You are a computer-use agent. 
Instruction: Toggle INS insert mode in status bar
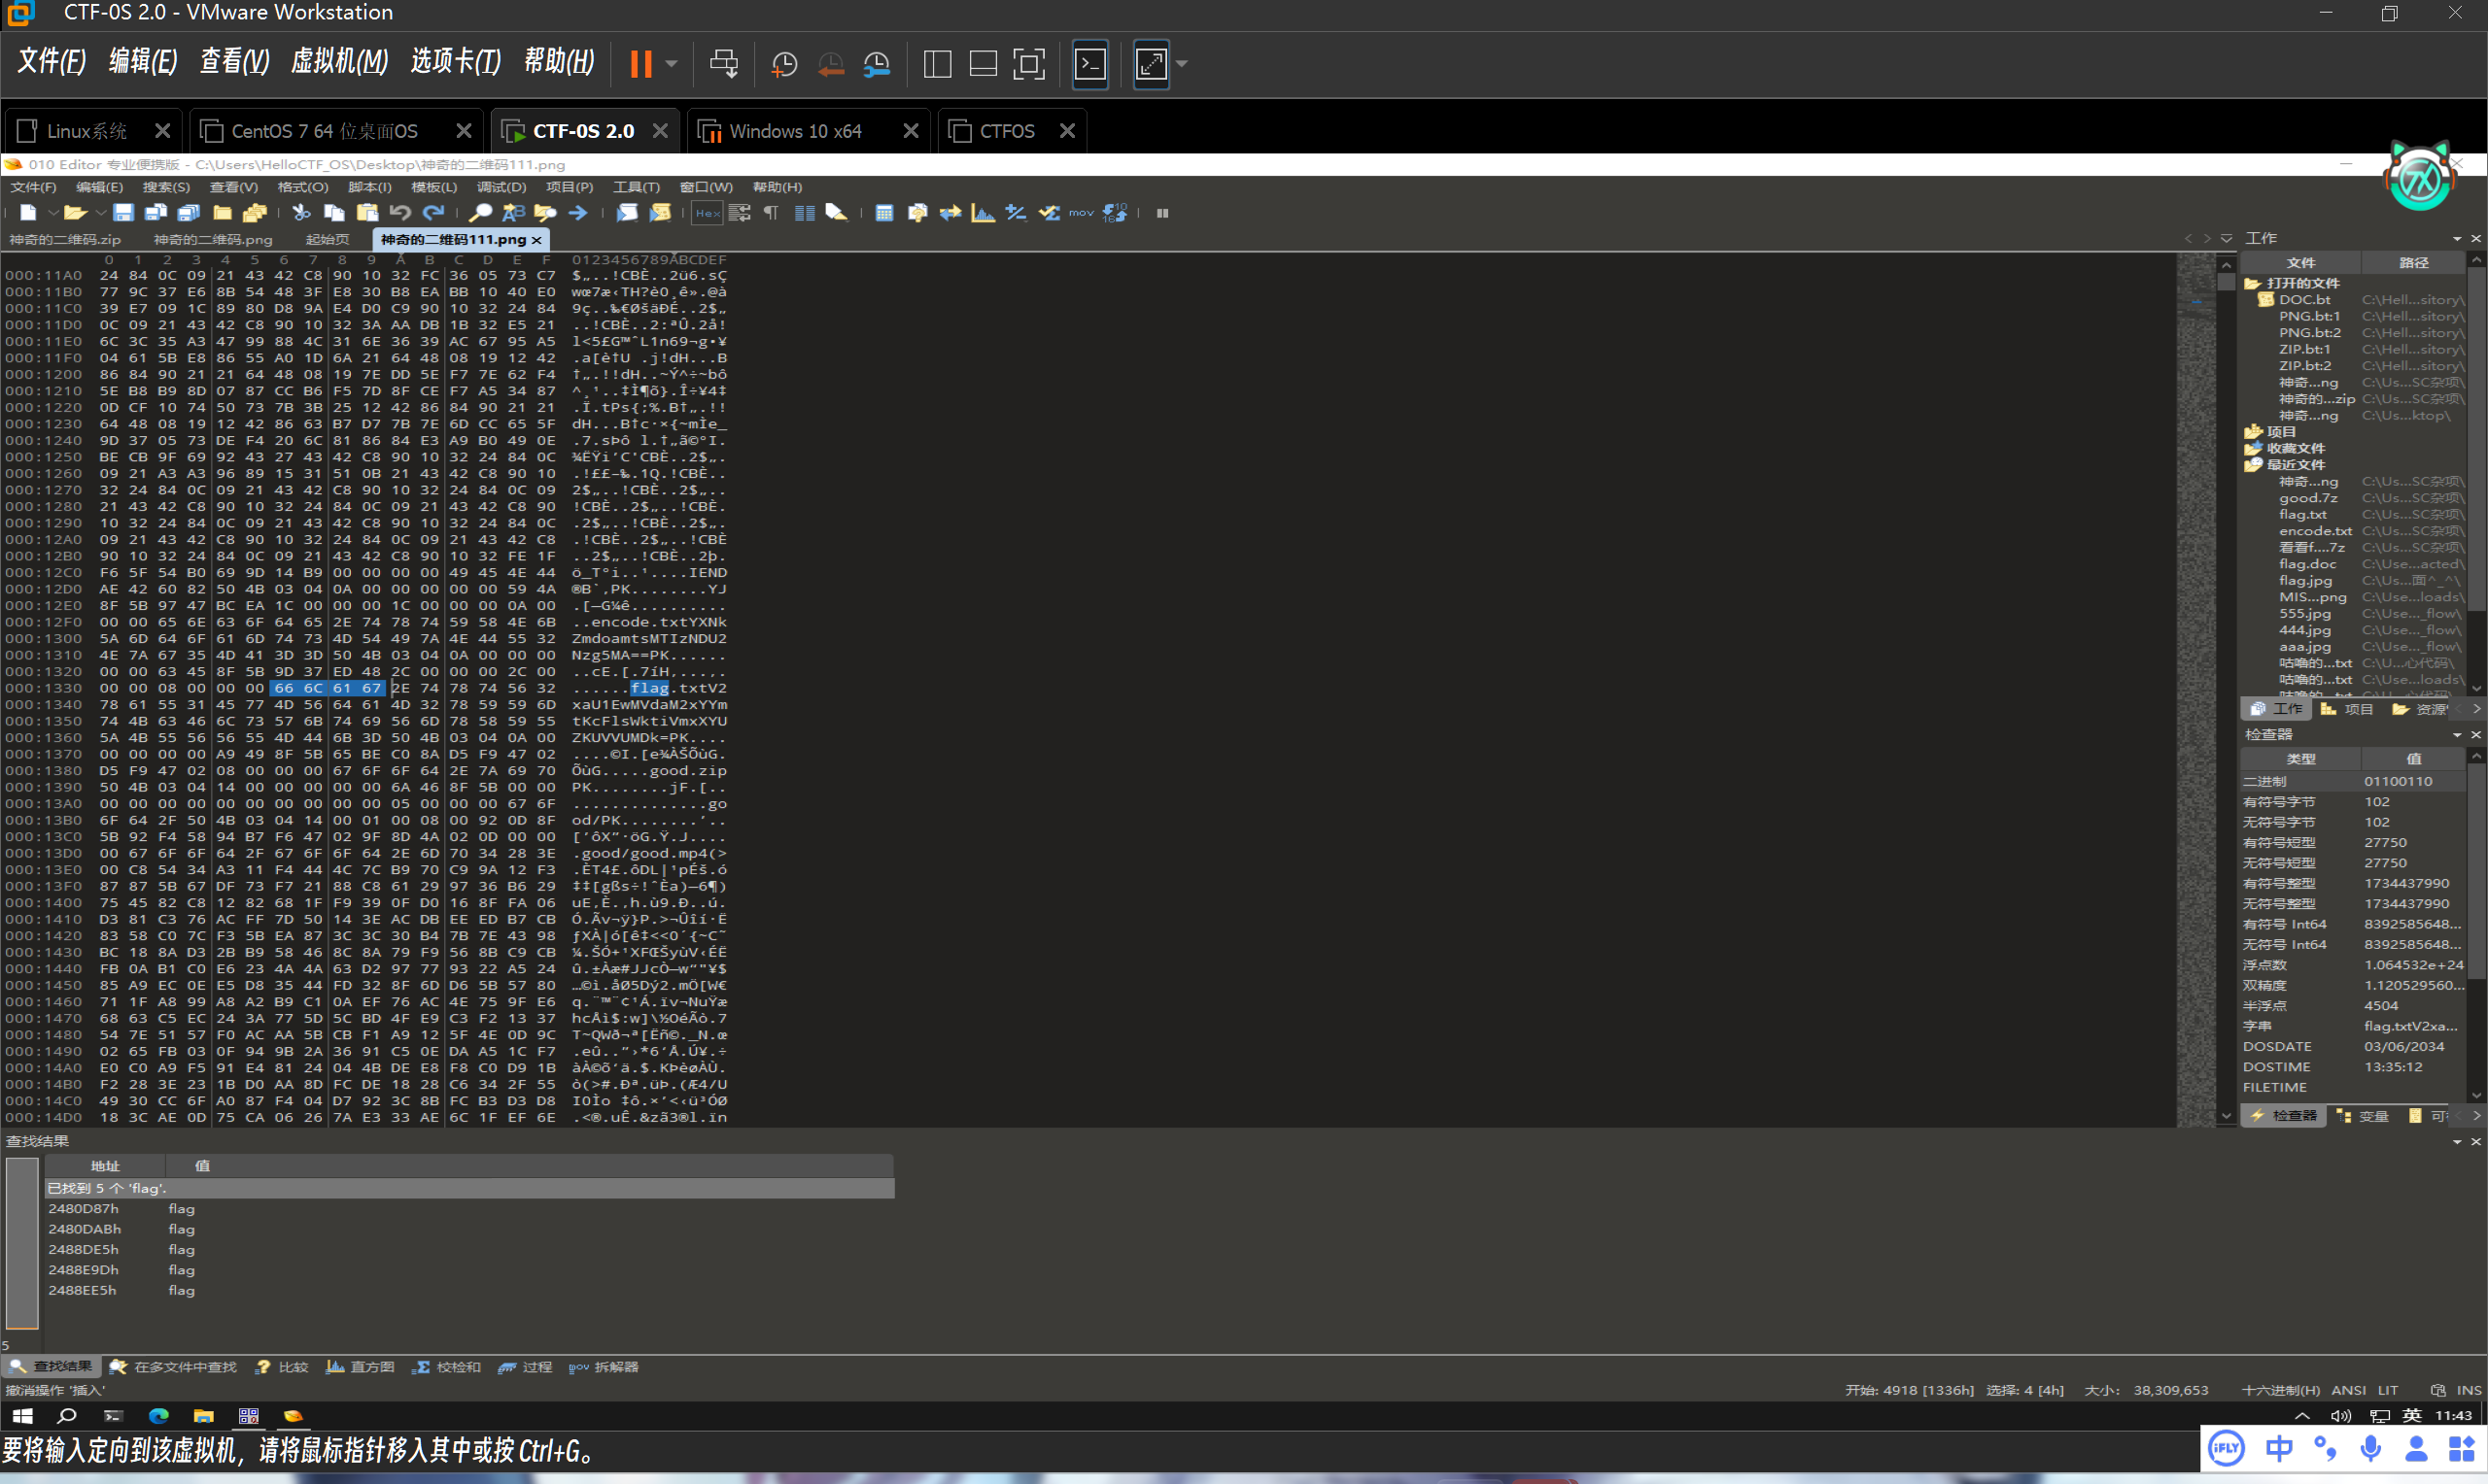coord(2468,1390)
